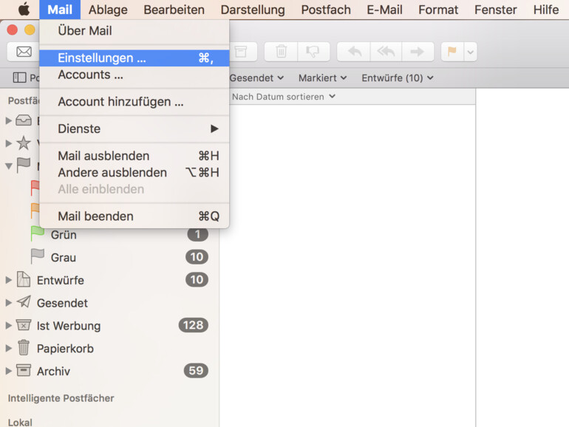The image size is (569, 427).
Task: Click the 59 badge next to Archiv
Action: click(196, 370)
